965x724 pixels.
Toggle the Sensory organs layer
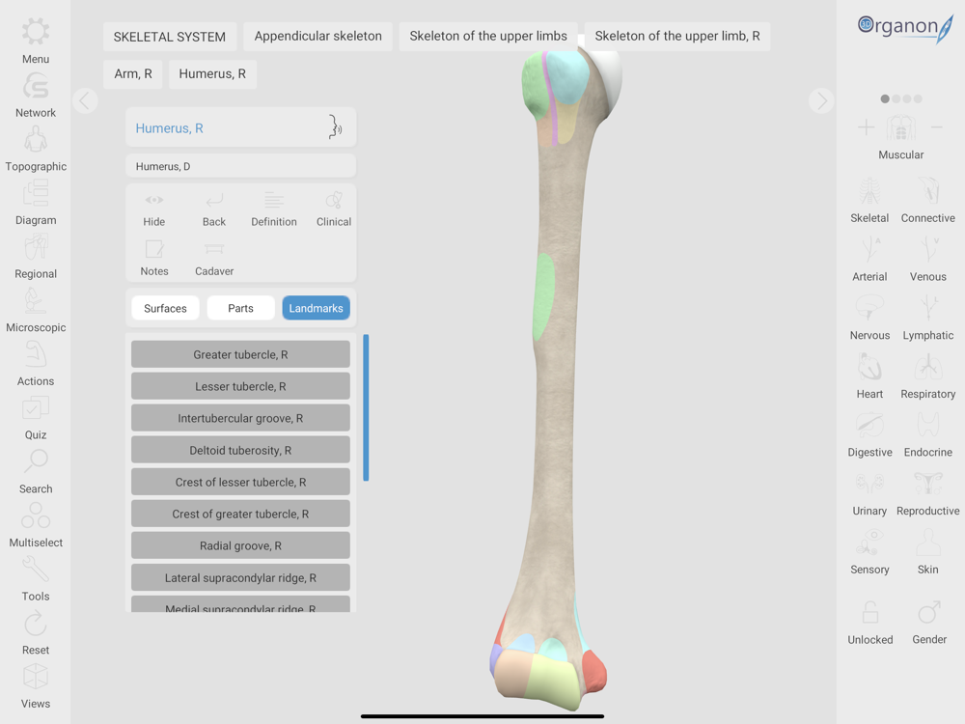pos(869,543)
